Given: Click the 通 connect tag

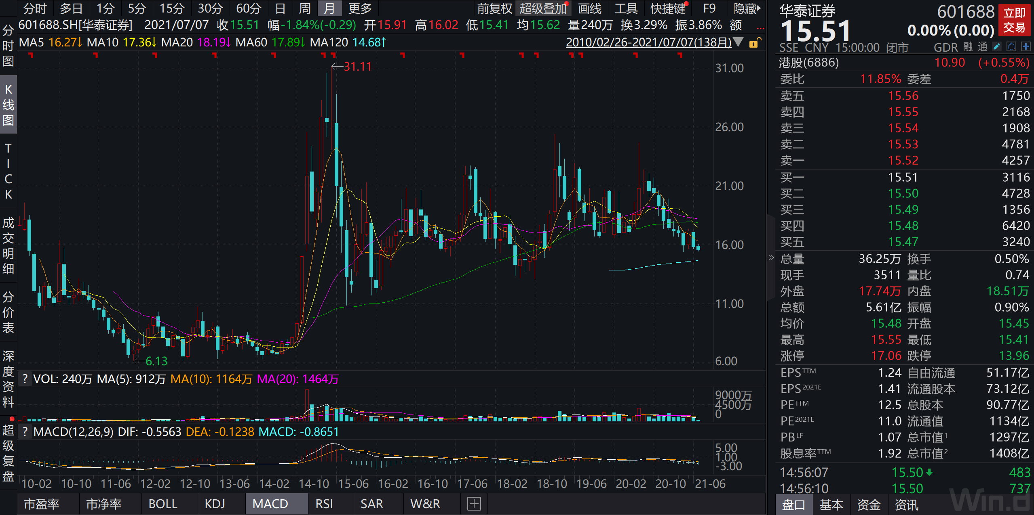Looking at the screenshot, I should click(x=983, y=47).
